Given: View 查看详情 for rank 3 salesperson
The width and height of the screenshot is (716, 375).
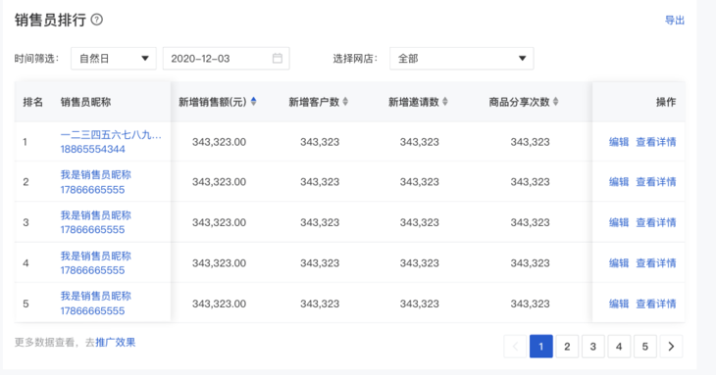Looking at the screenshot, I should [656, 222].
